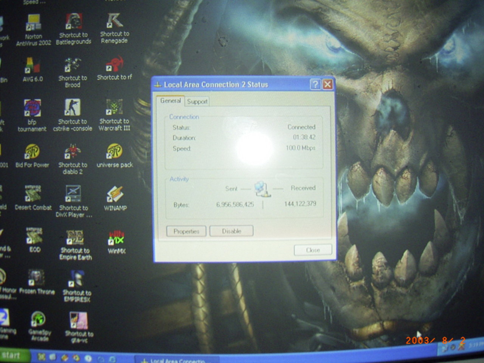Close the status dialog with the red X

(x=328, y=84)
